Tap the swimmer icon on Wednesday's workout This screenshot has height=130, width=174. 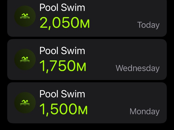(25, 60)
